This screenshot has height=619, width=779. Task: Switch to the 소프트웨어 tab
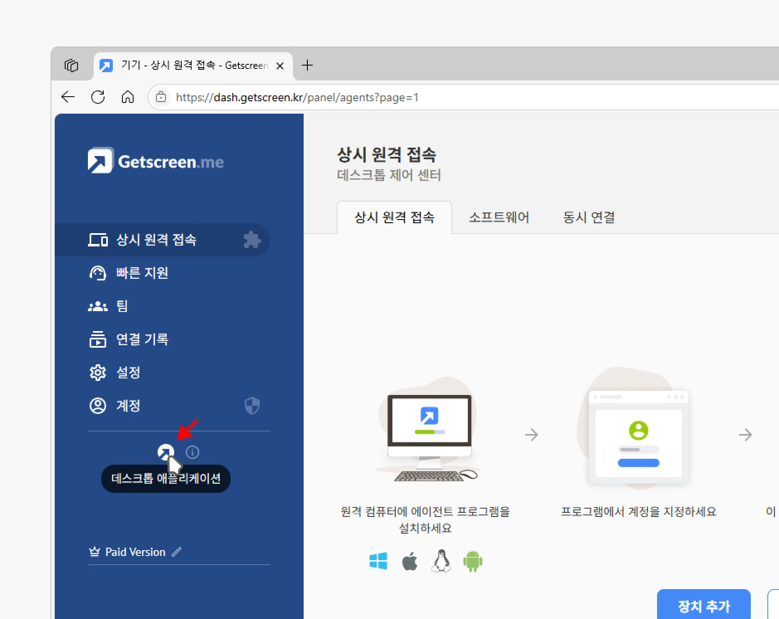(499, 217)
